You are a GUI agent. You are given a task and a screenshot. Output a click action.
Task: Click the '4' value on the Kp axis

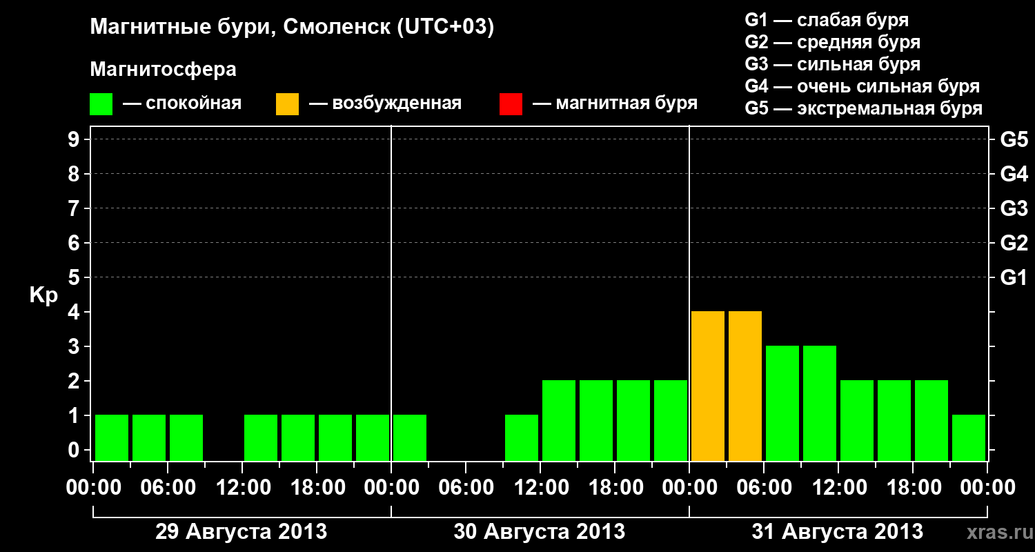point(75,312)
